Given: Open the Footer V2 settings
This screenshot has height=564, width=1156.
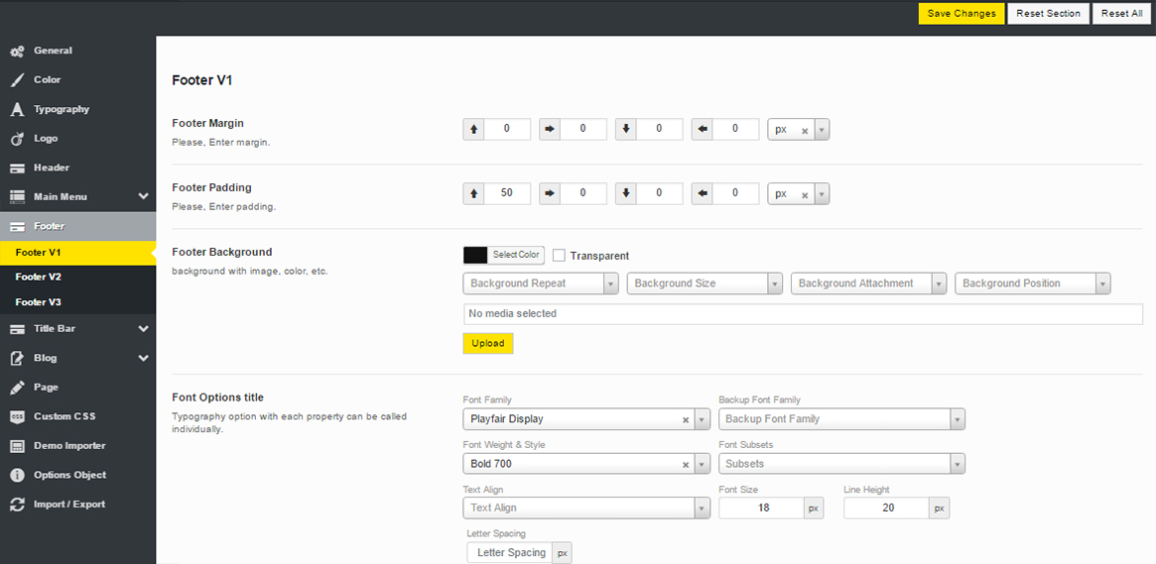Looking at the screenshot, I should point(39,278).
